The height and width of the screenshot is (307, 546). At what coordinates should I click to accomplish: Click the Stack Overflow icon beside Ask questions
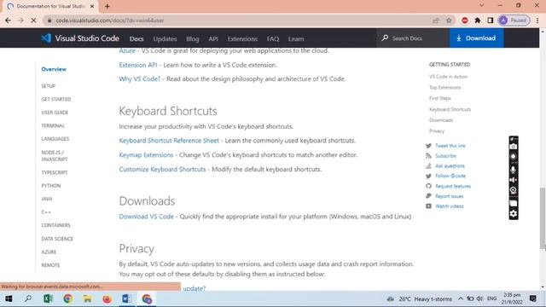428,165
